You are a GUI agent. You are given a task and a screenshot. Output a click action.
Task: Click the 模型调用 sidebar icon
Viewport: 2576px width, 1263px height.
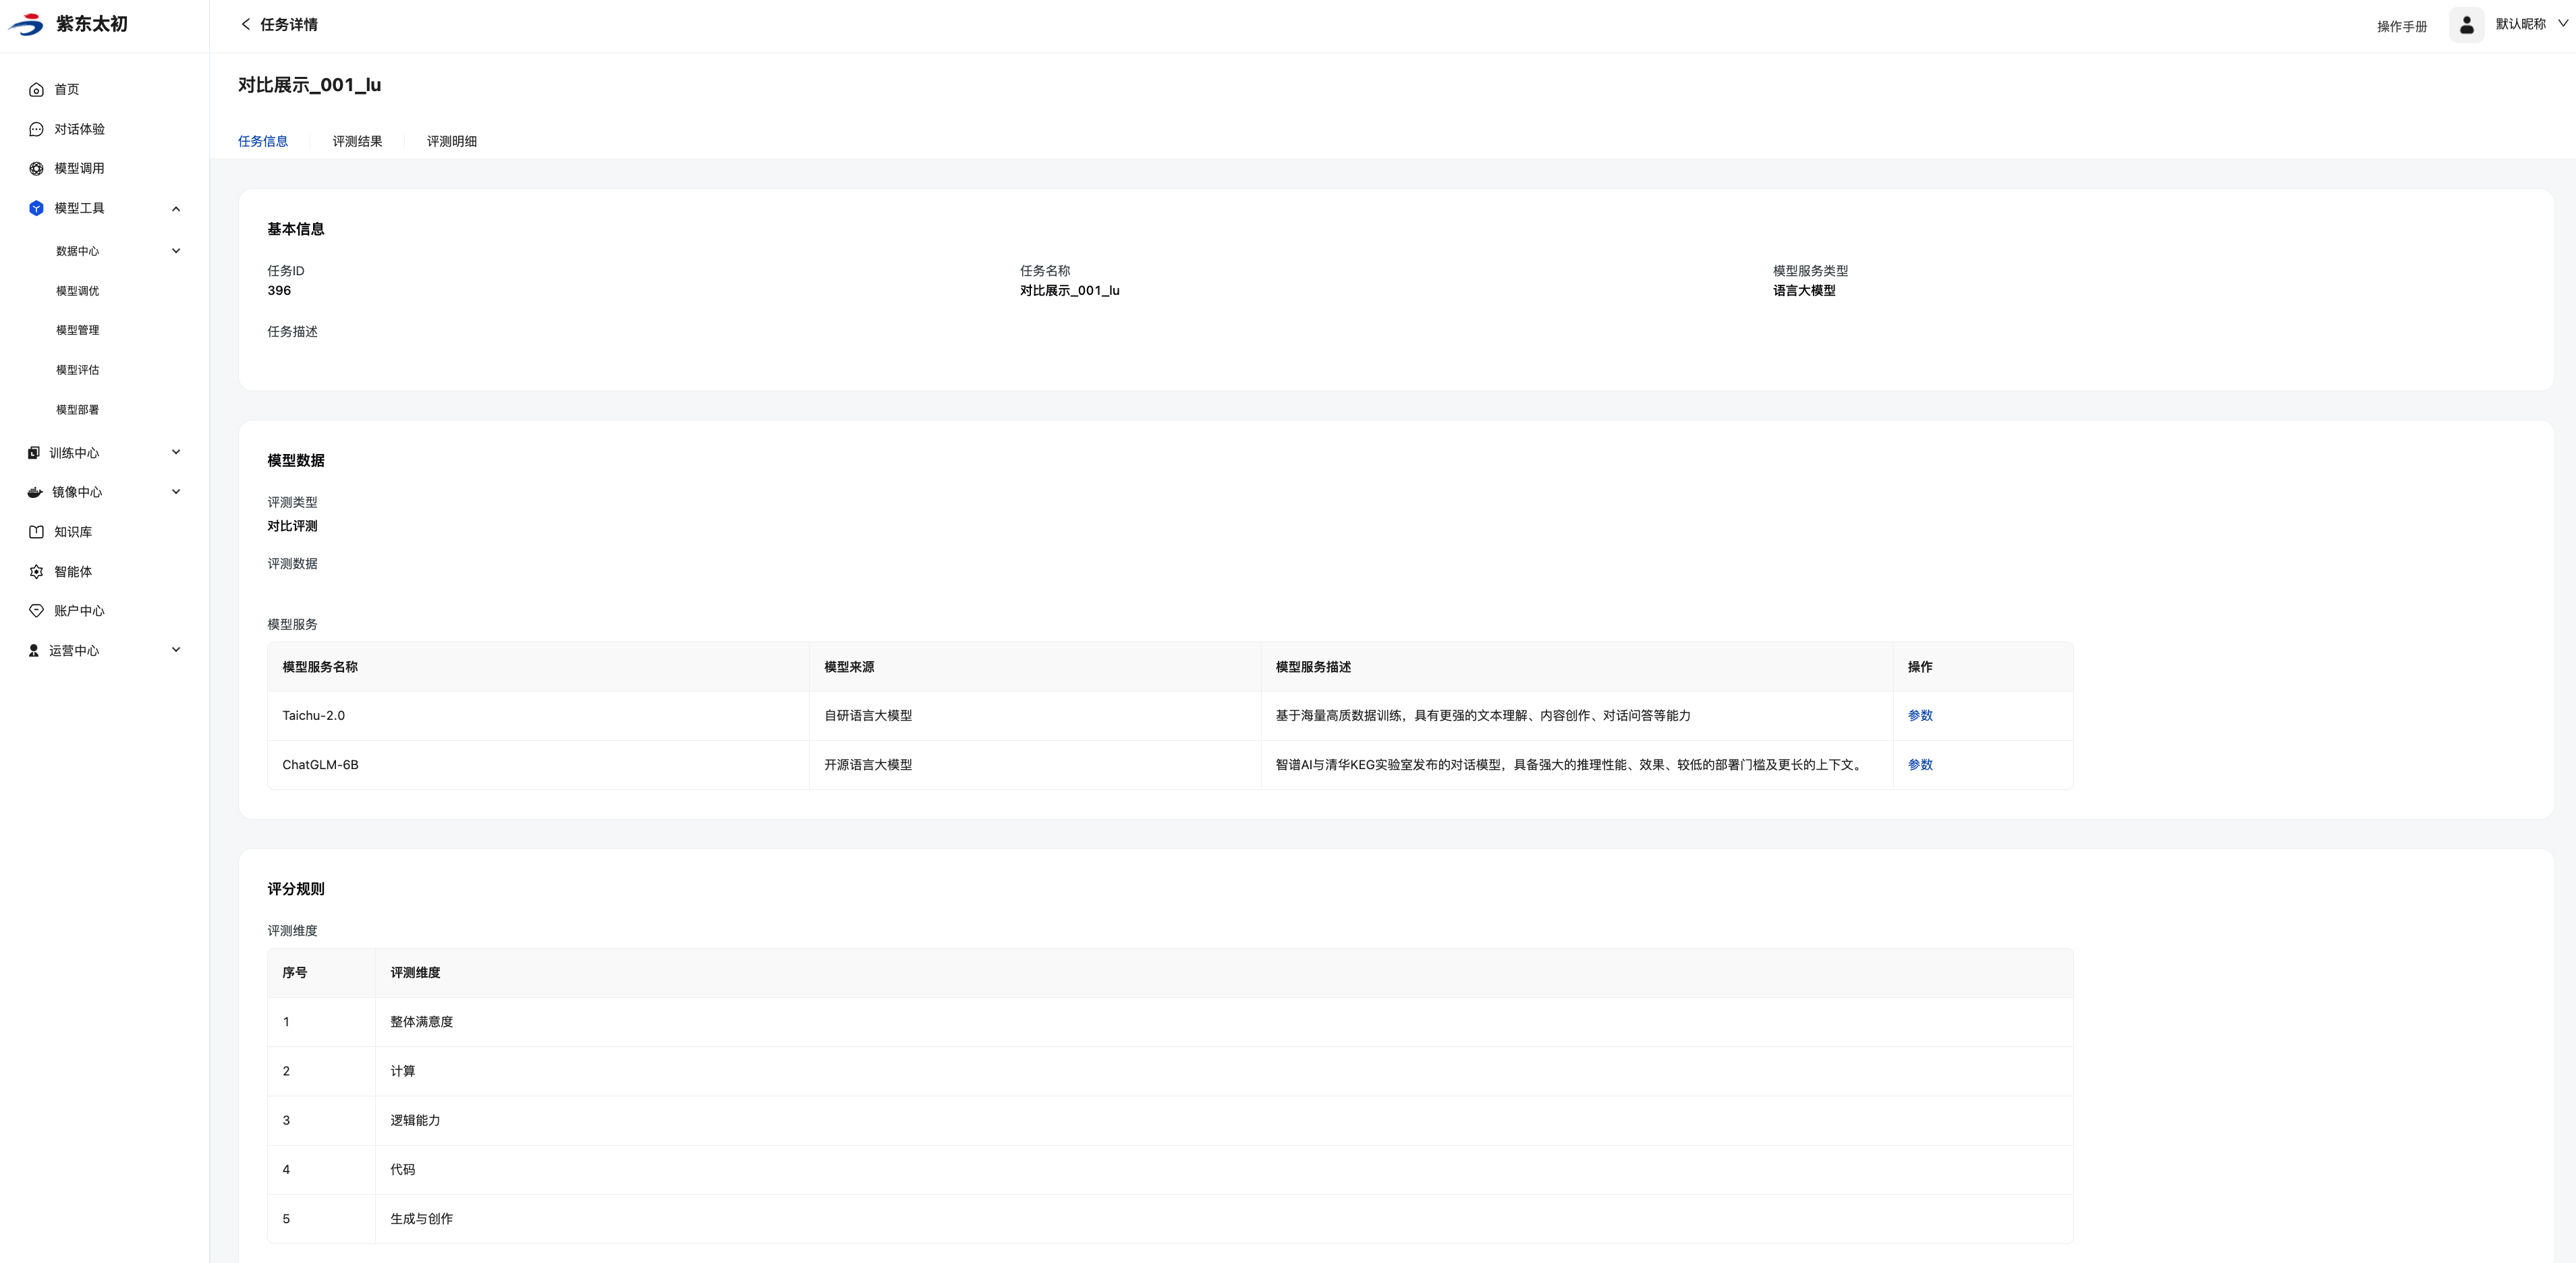36,169
